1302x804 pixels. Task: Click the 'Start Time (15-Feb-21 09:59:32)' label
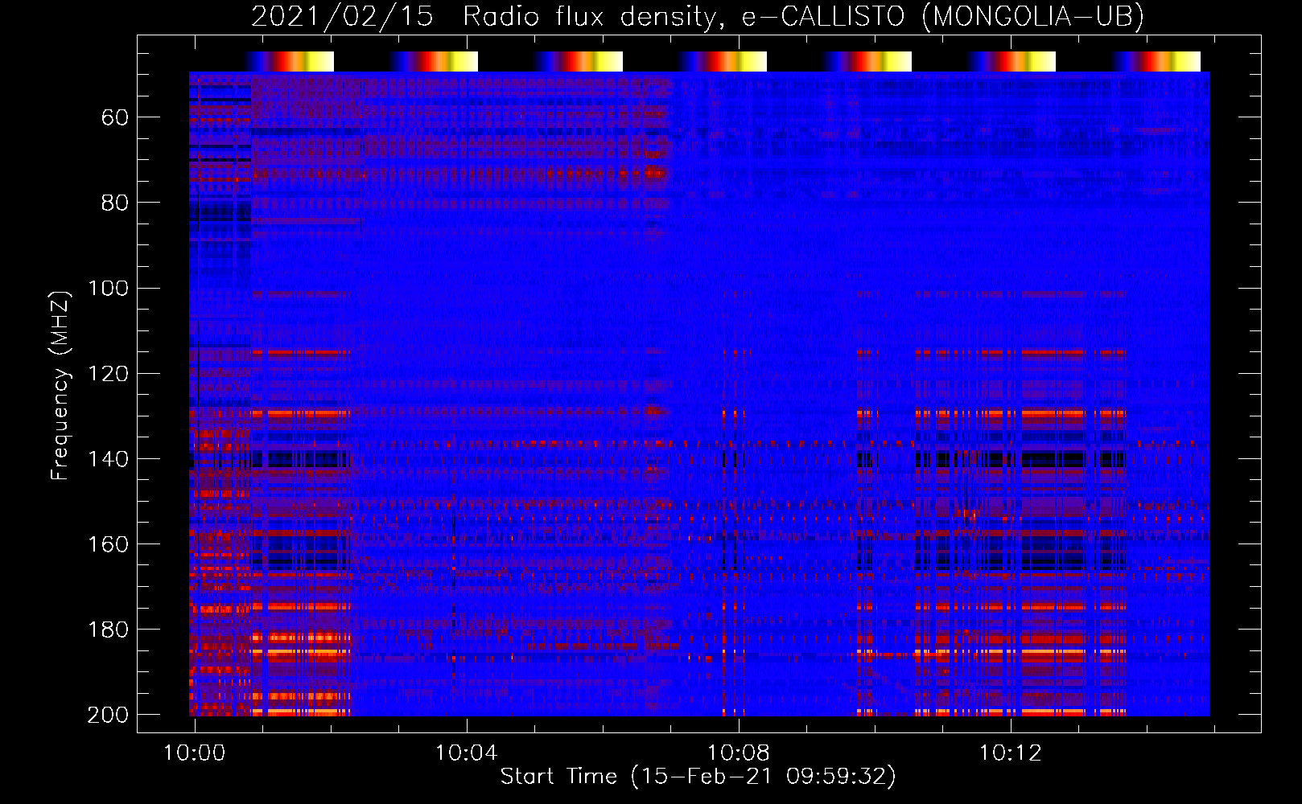tap(698, 777)
